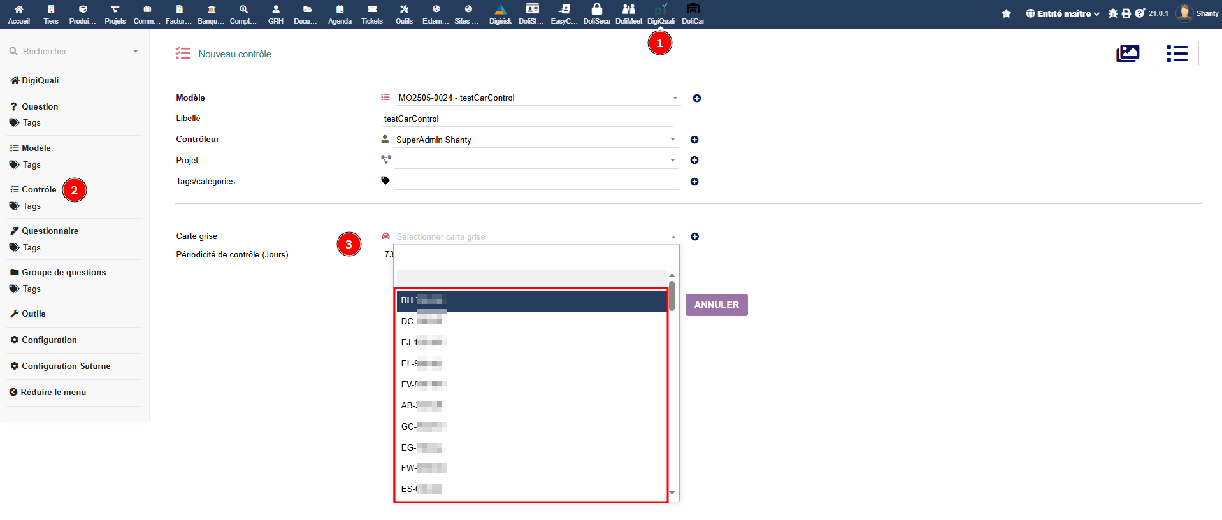Screen dimensions: 1222x520
Task: Open DigiQuali in the left menu
Action: coord(40,80)
